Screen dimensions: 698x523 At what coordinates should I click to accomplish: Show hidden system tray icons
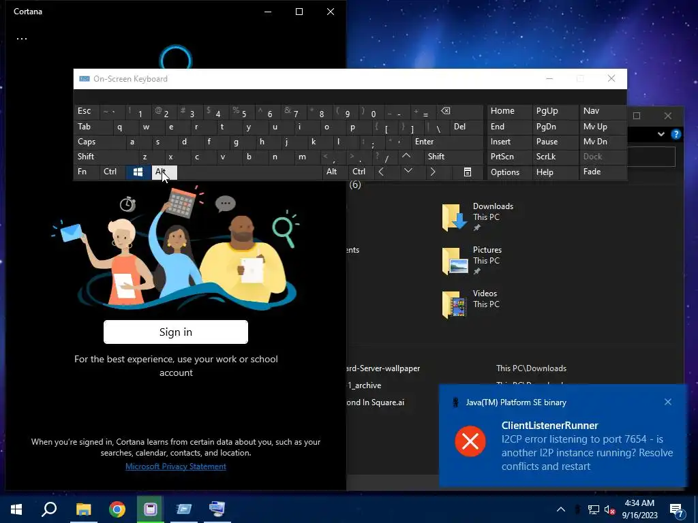pos(561,509)
